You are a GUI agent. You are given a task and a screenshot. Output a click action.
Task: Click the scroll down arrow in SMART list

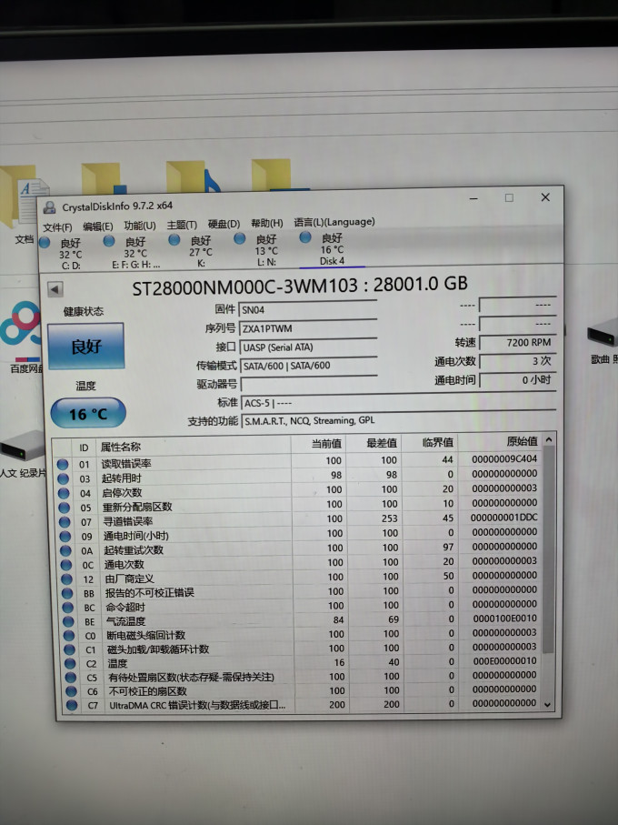click(548, 705)
